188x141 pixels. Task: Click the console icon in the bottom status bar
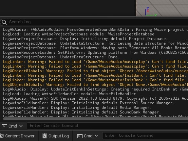coord(80,136)
